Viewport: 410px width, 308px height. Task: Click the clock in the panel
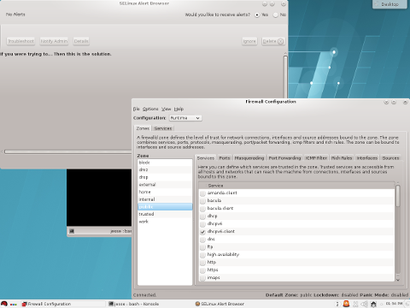[x=395, y=304]
